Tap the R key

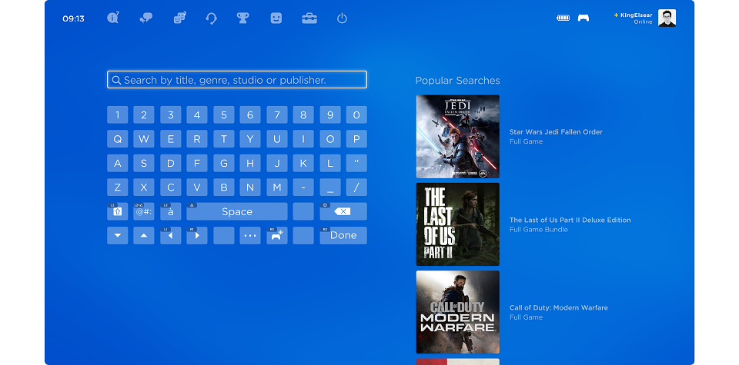coord(197,139)
